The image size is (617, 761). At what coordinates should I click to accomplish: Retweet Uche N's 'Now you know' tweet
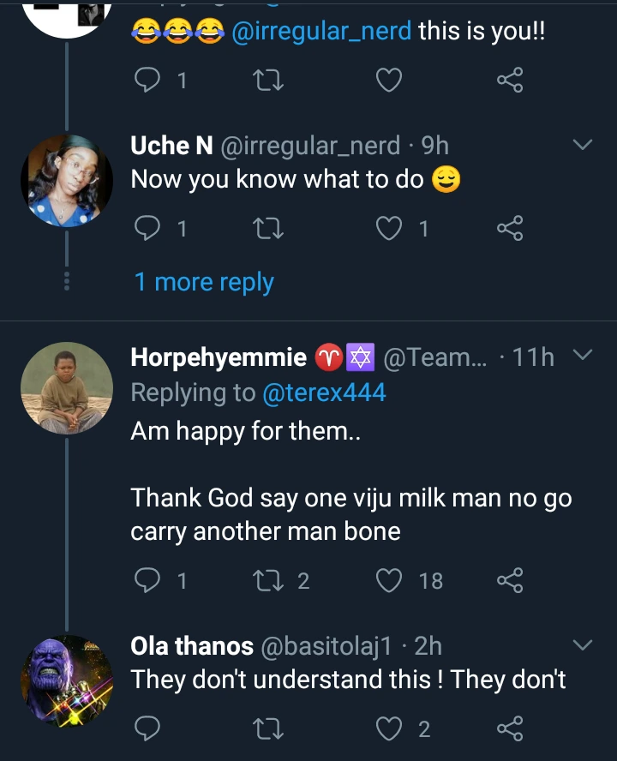click(269, 227)
